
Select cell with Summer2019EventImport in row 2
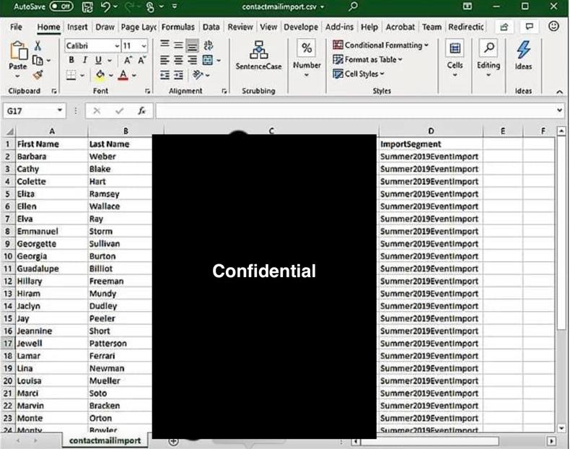click(431, 157)
